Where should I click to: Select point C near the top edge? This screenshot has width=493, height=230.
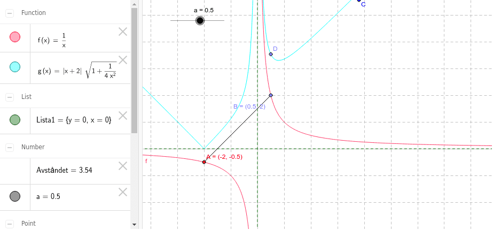[x=359, y=1]
